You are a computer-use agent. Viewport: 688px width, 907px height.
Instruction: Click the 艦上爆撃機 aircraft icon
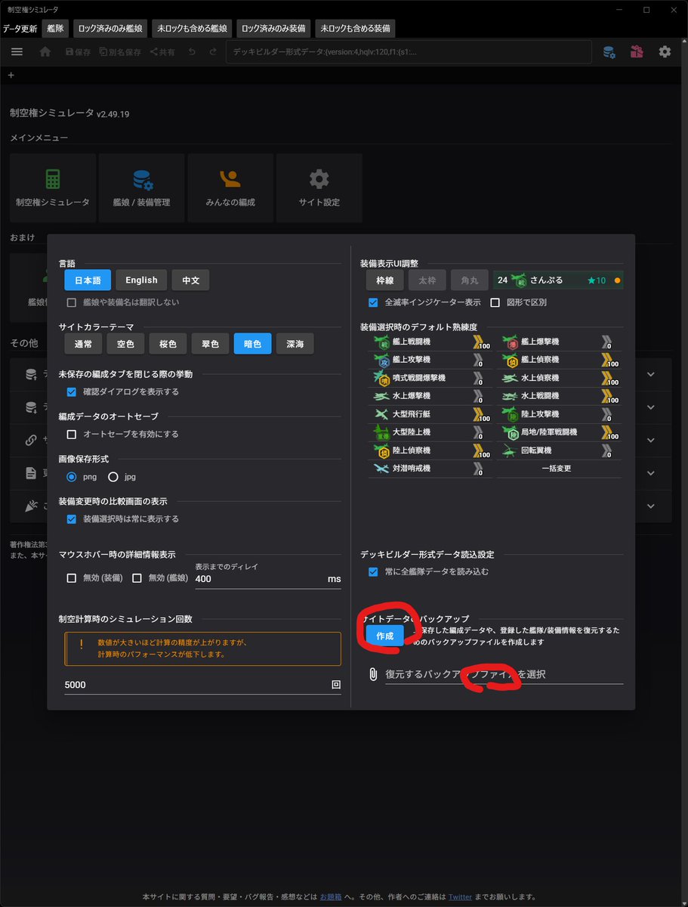point(510,342)
